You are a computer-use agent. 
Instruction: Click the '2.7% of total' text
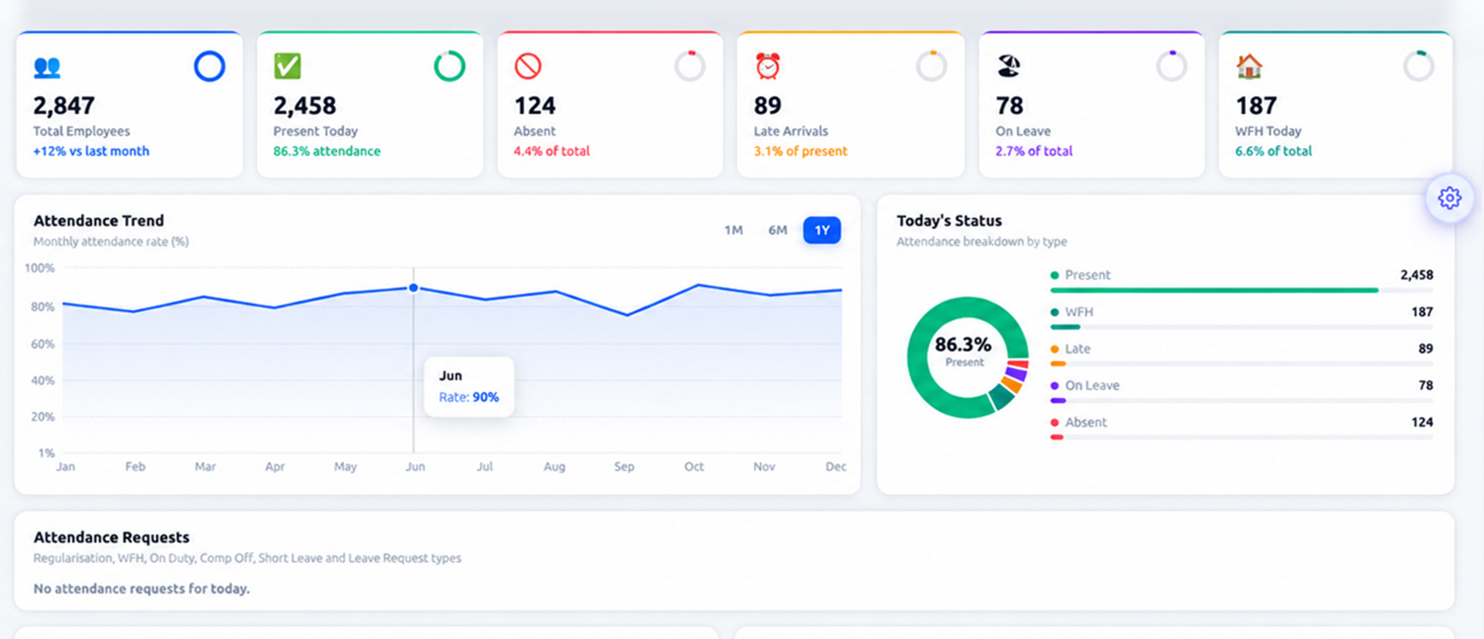pos(1034,151)
